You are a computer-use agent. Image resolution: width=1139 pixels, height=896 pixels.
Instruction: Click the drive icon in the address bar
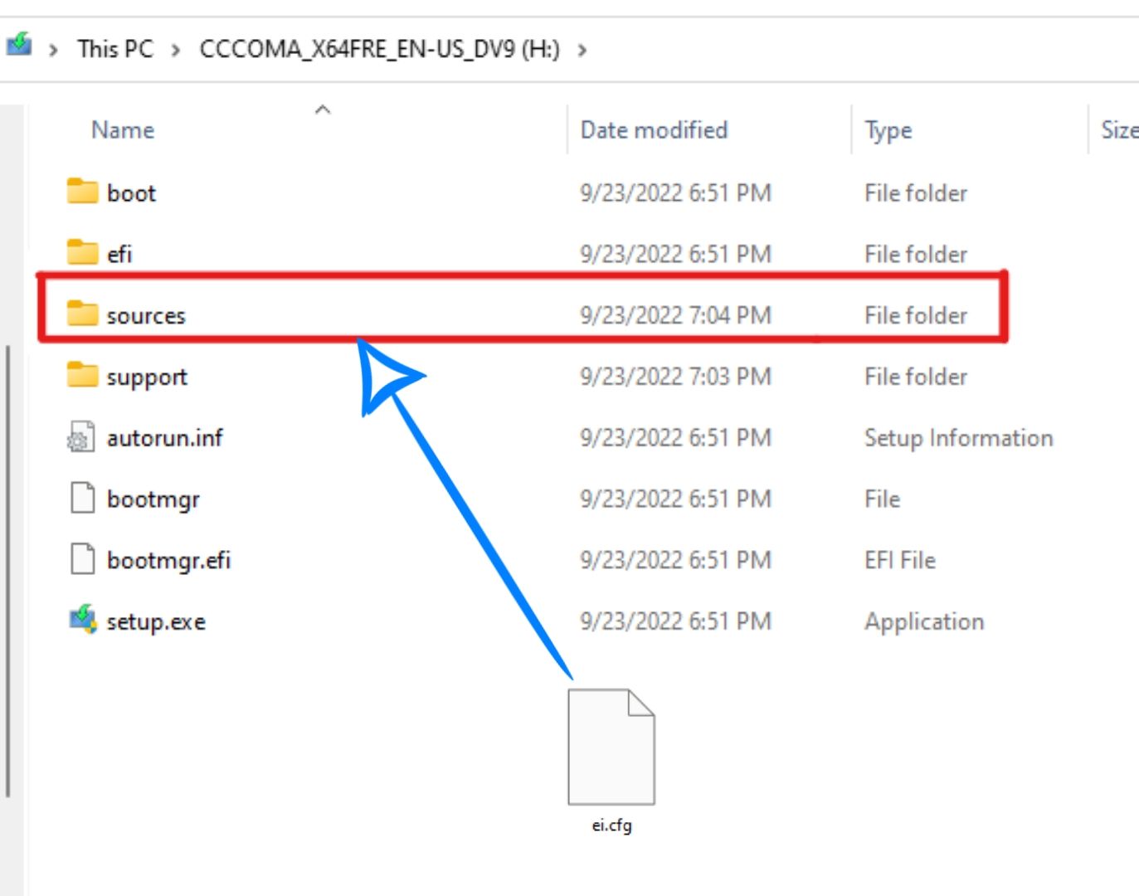(18, 44)
